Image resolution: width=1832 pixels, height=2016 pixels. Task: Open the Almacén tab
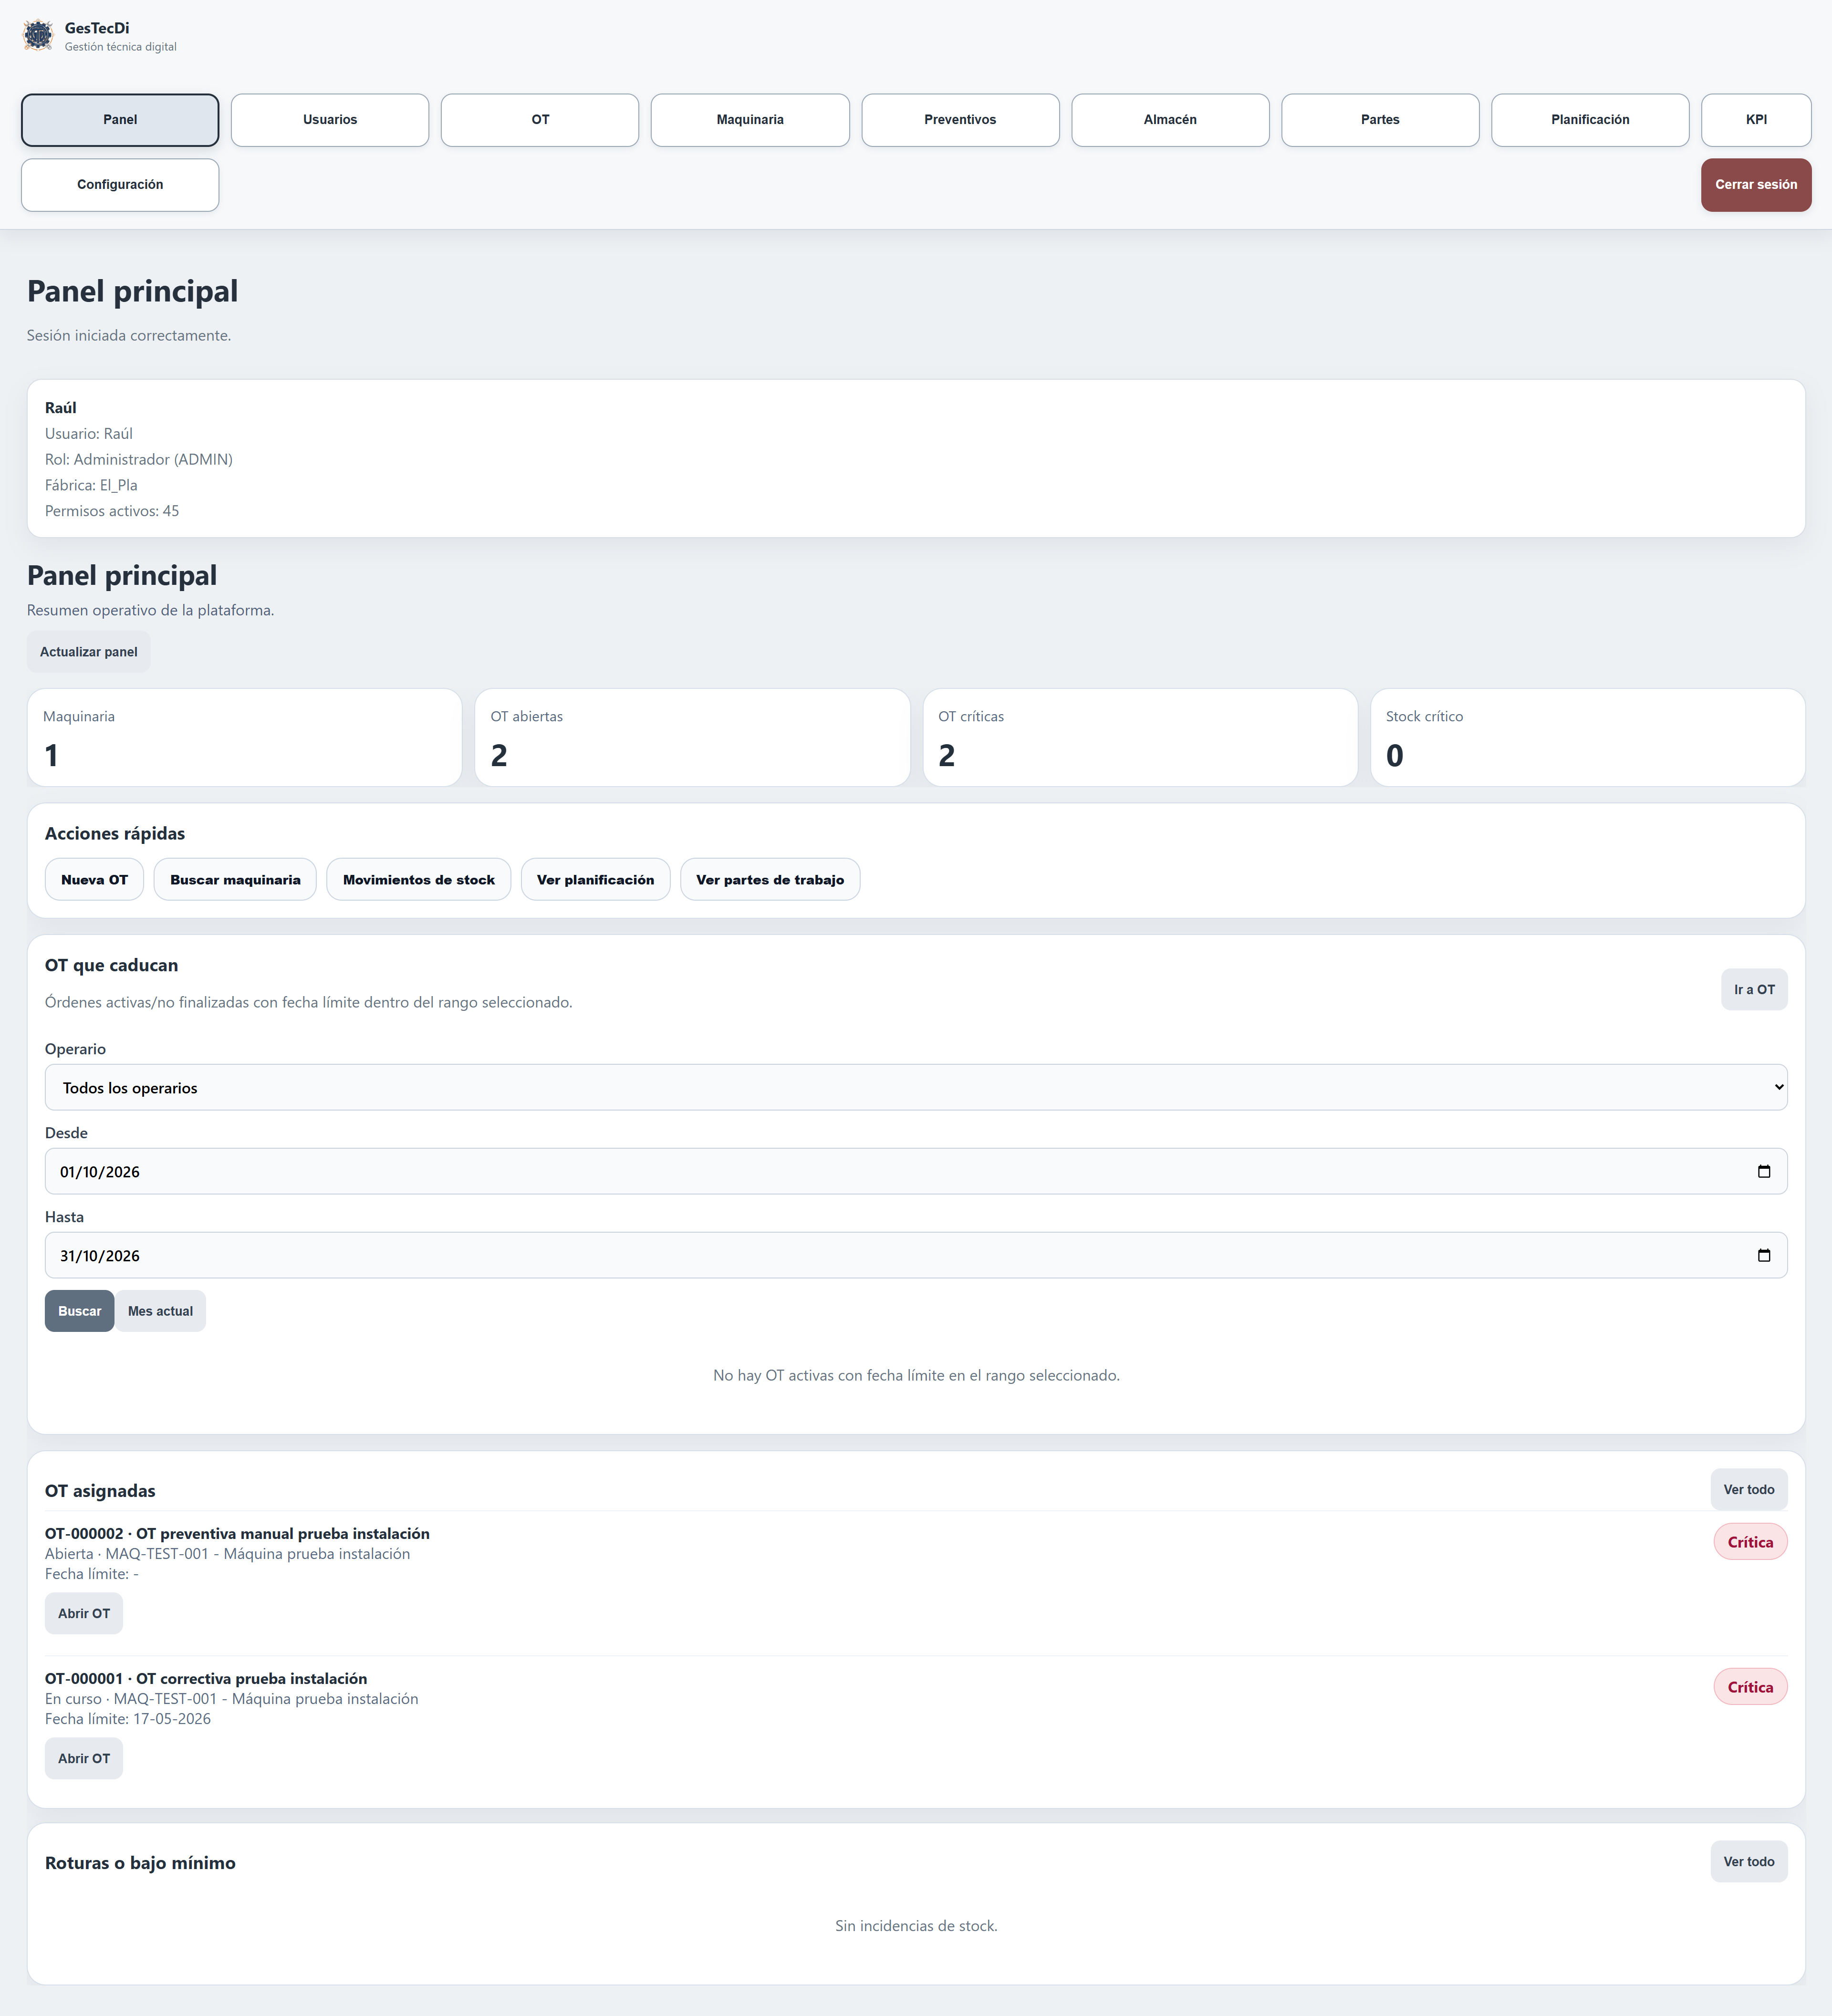pos(1170,120)
